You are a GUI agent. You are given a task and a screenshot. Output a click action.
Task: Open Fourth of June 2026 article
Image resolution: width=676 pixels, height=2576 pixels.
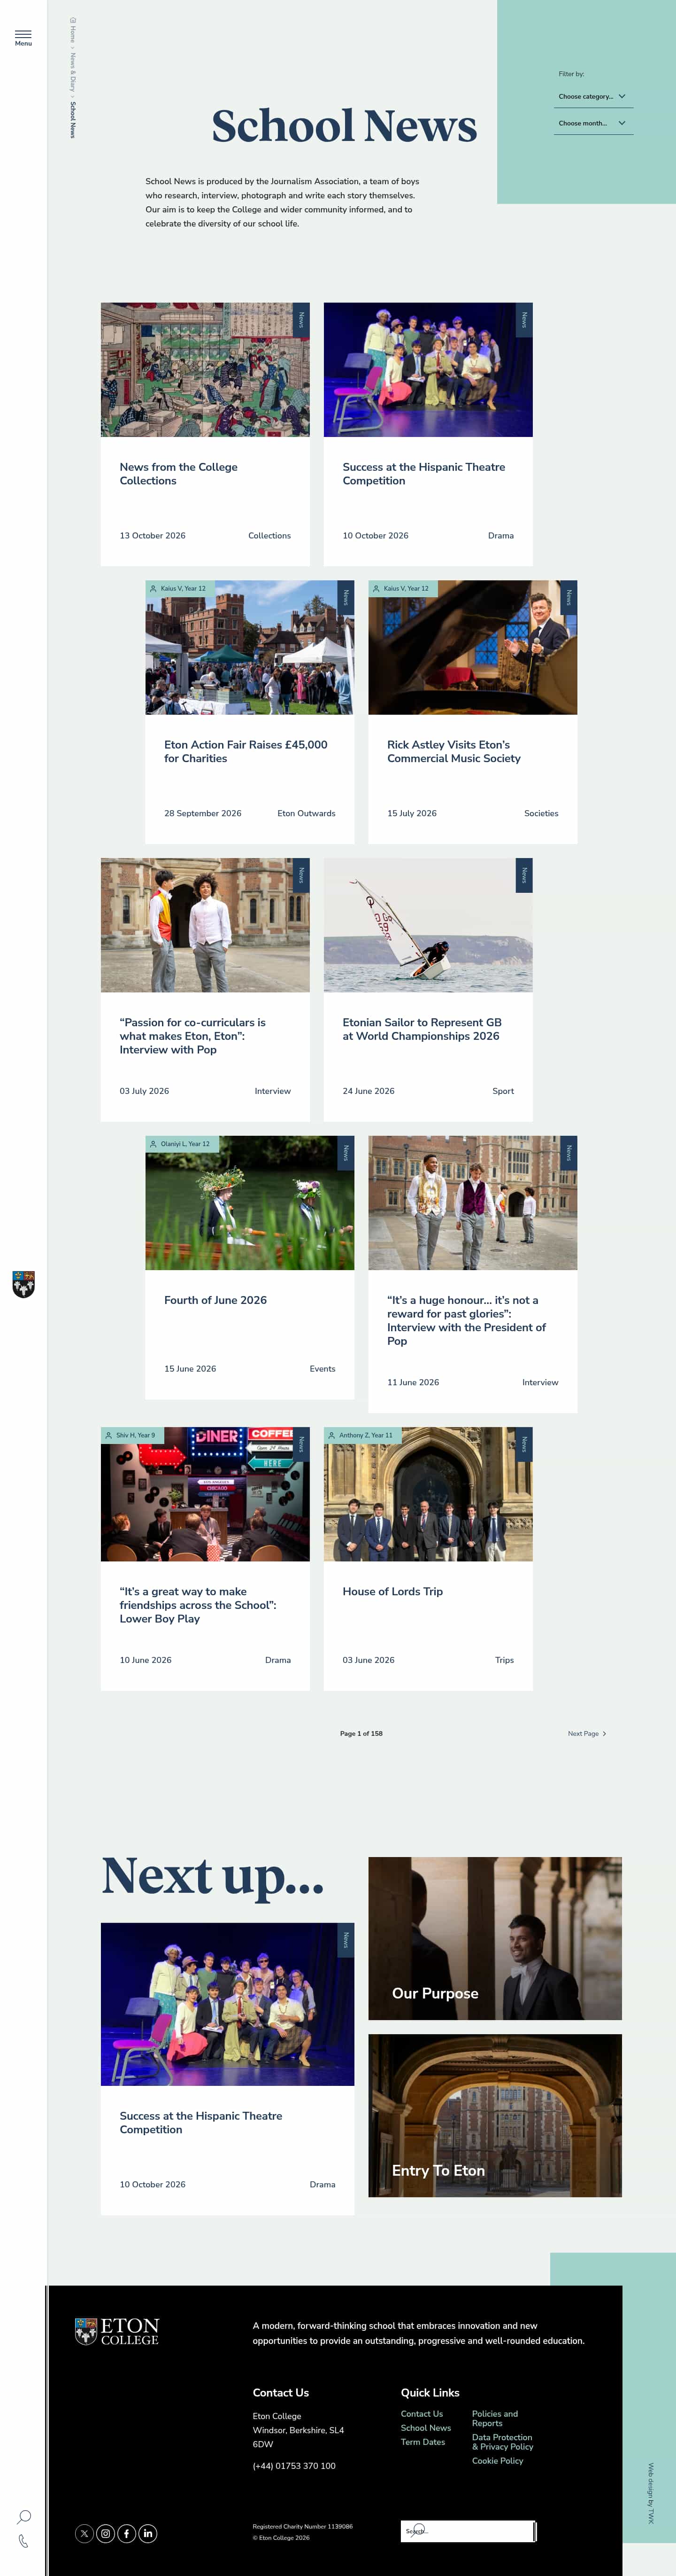pyautogui.click(x=215, y=1300)
